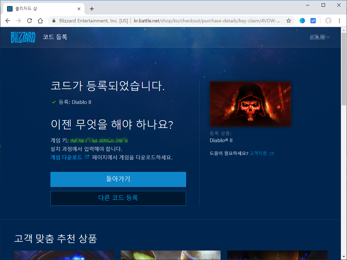Viewport: 347px width, 260px height.
Task: Click the external link icon beside 고객지원
Action: pos(272,154)
